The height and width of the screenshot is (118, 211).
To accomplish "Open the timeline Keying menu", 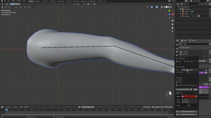I will point(16,107).
